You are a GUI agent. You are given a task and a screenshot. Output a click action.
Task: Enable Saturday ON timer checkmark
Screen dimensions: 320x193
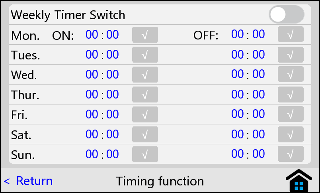(145, 134)
